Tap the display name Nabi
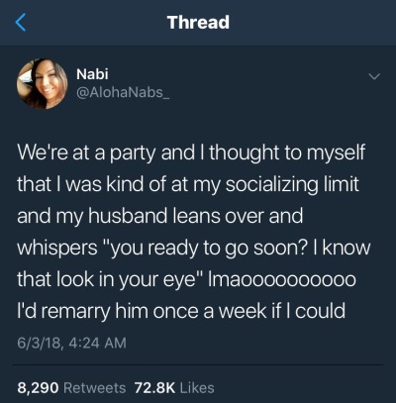The image size is (396, 403). 92,74
